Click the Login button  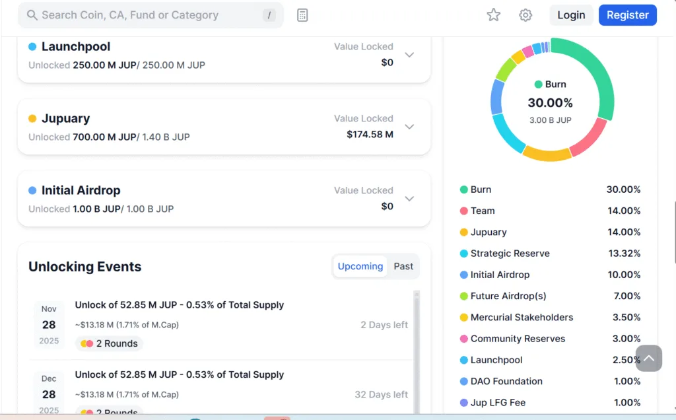[x=570, y=15]
